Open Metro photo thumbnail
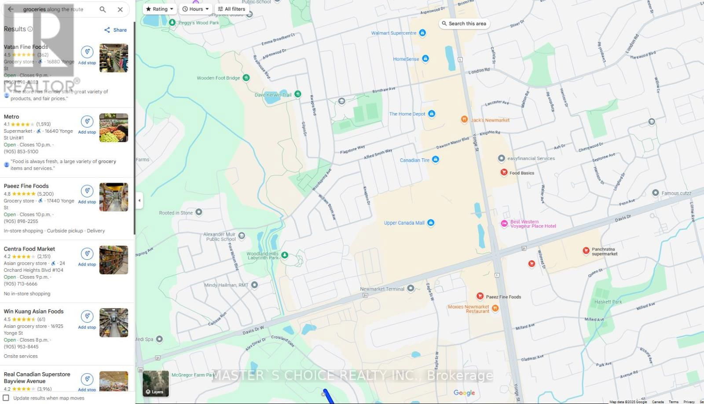Screen dimensions: 704x404 click(x=114, y=127)
